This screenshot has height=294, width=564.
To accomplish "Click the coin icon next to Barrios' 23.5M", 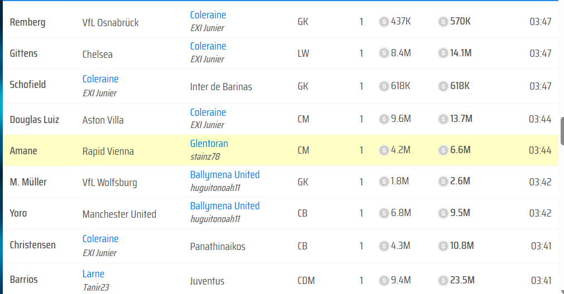I will tap(443, 280).
